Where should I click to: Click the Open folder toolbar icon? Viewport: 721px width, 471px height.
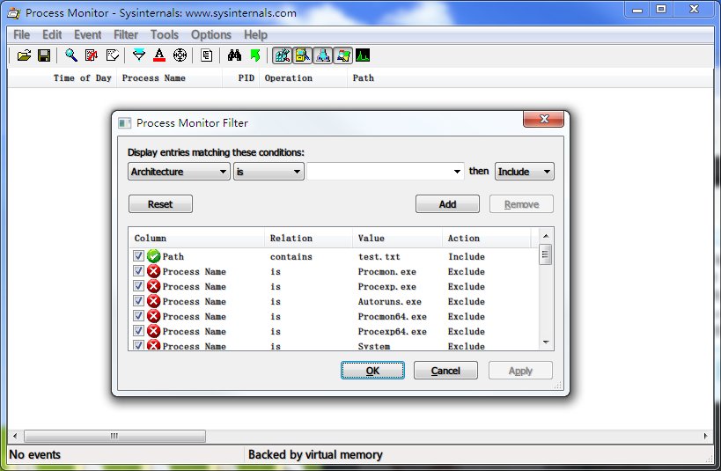pyautogui.click(x=24, y=55)
